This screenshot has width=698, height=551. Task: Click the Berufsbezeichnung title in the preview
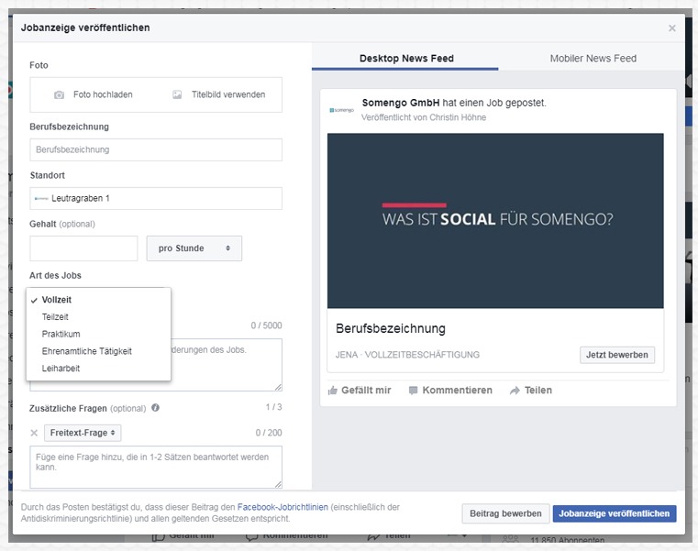point(391,328)
